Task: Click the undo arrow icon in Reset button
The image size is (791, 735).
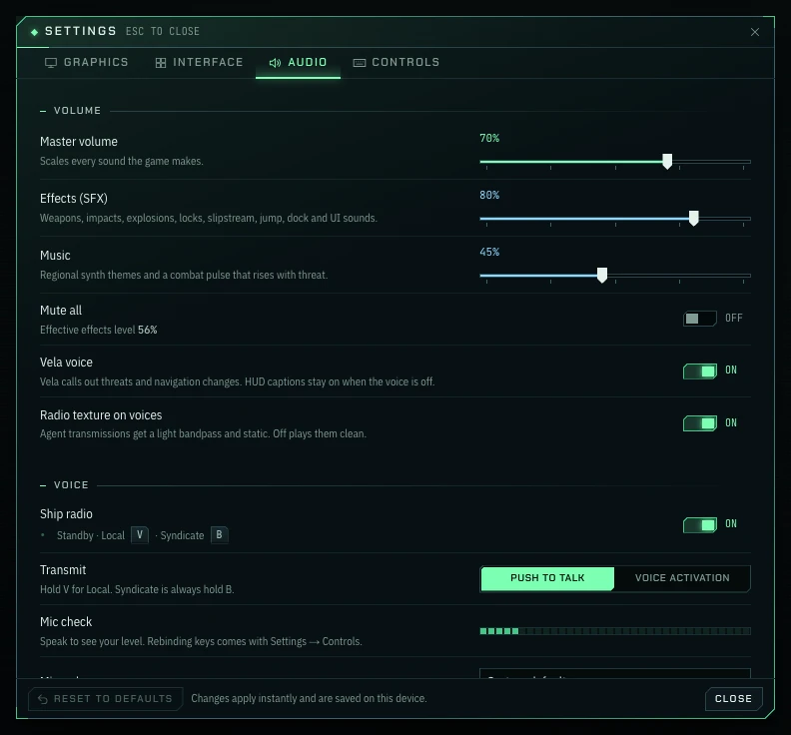Action: pos(43,699)
